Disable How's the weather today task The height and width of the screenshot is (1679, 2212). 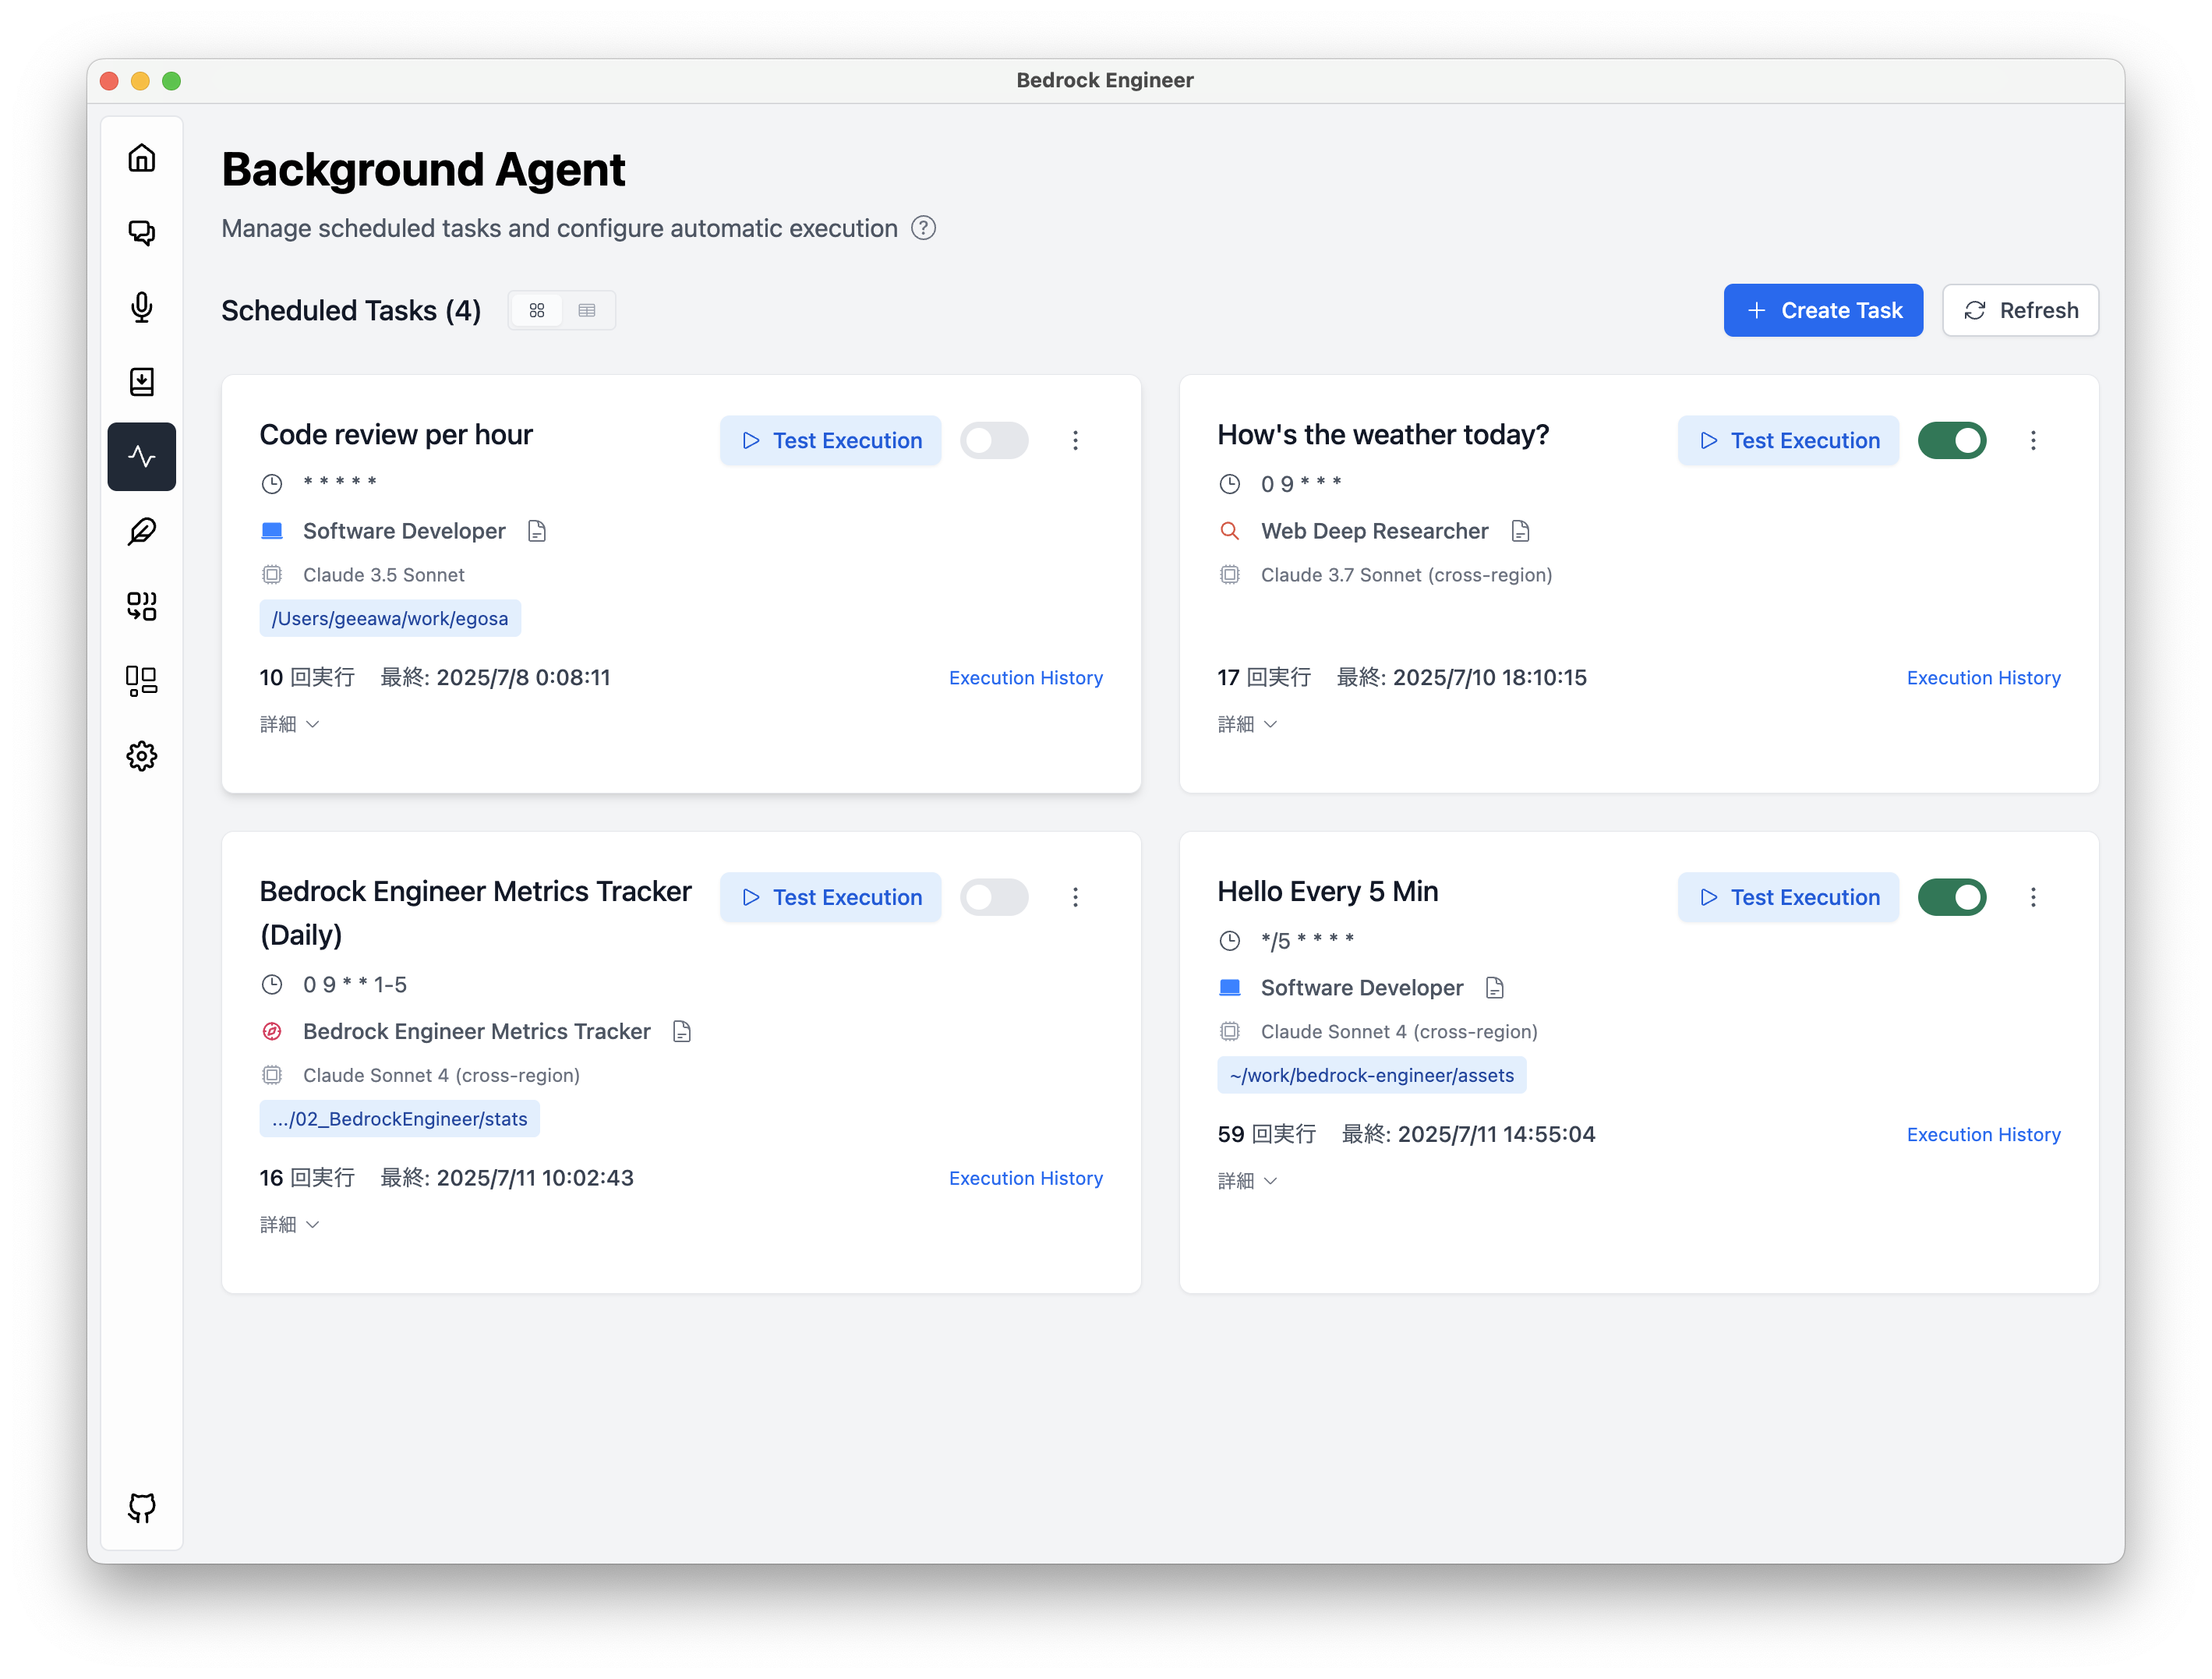click(x=1951, y=440)
